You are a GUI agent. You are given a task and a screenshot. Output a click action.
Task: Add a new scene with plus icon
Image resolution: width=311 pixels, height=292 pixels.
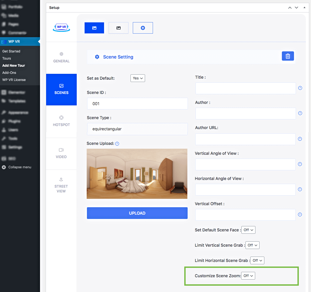[x=143, y=28]
